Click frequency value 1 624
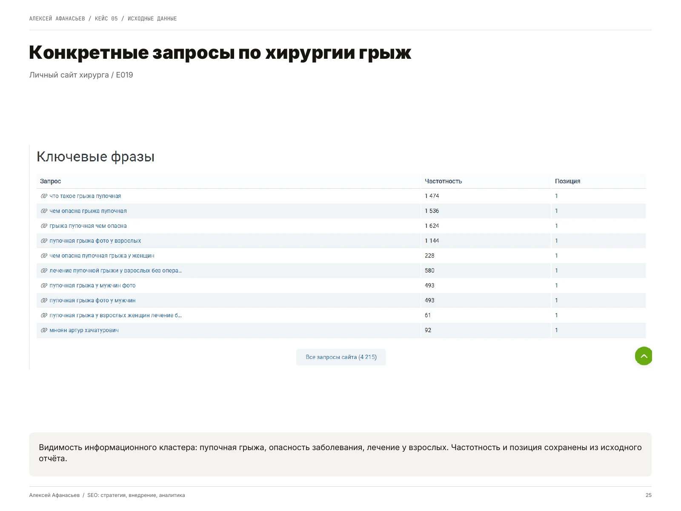 point(432,226)
